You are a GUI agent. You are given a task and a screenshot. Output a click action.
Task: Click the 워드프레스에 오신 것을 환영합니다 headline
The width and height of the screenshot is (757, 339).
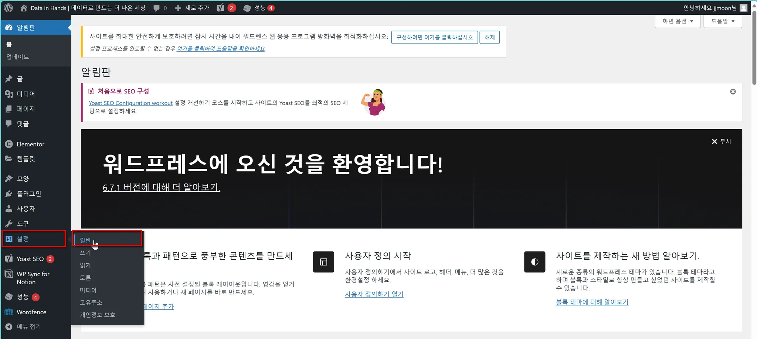[x=273, y=164]
